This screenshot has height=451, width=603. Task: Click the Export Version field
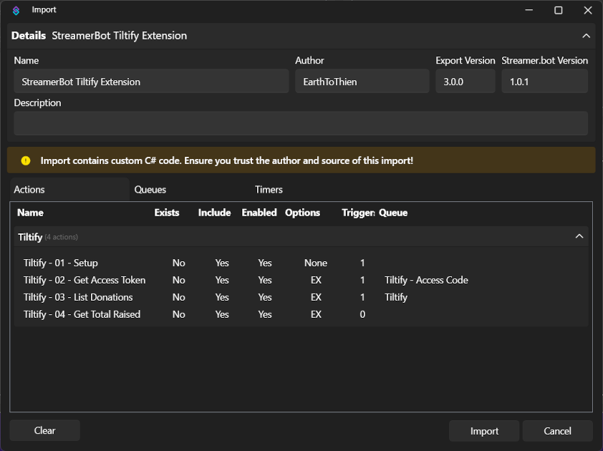click(x=465, y=81)
